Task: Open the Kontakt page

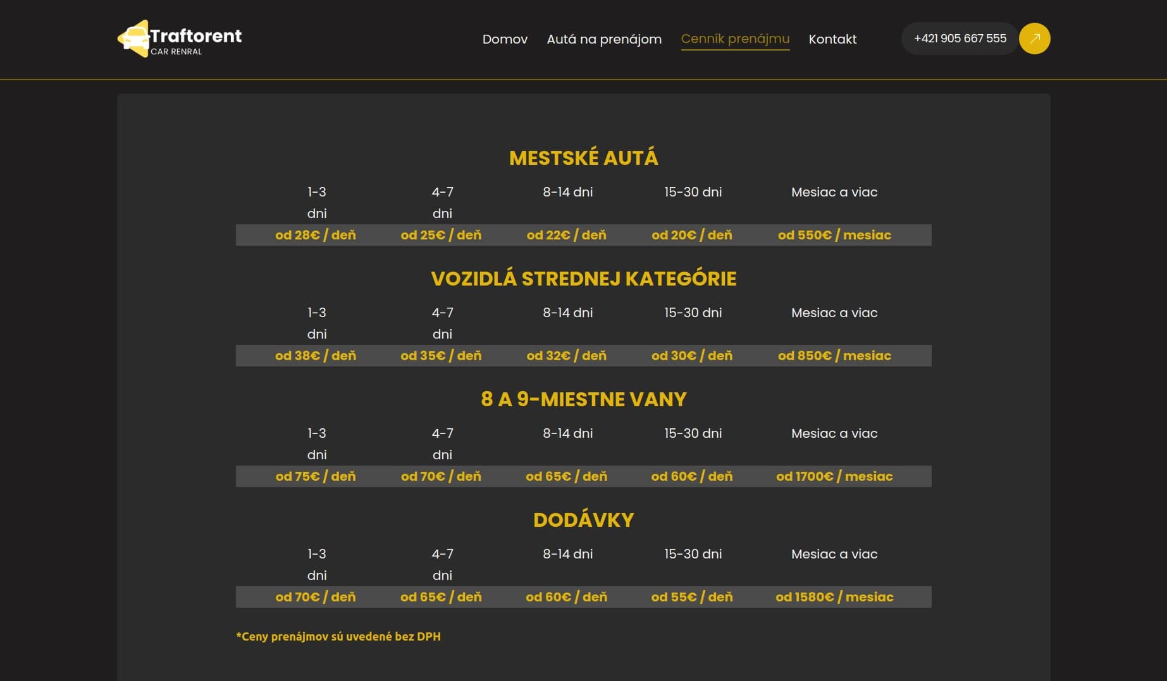Action: coord(832,39)
